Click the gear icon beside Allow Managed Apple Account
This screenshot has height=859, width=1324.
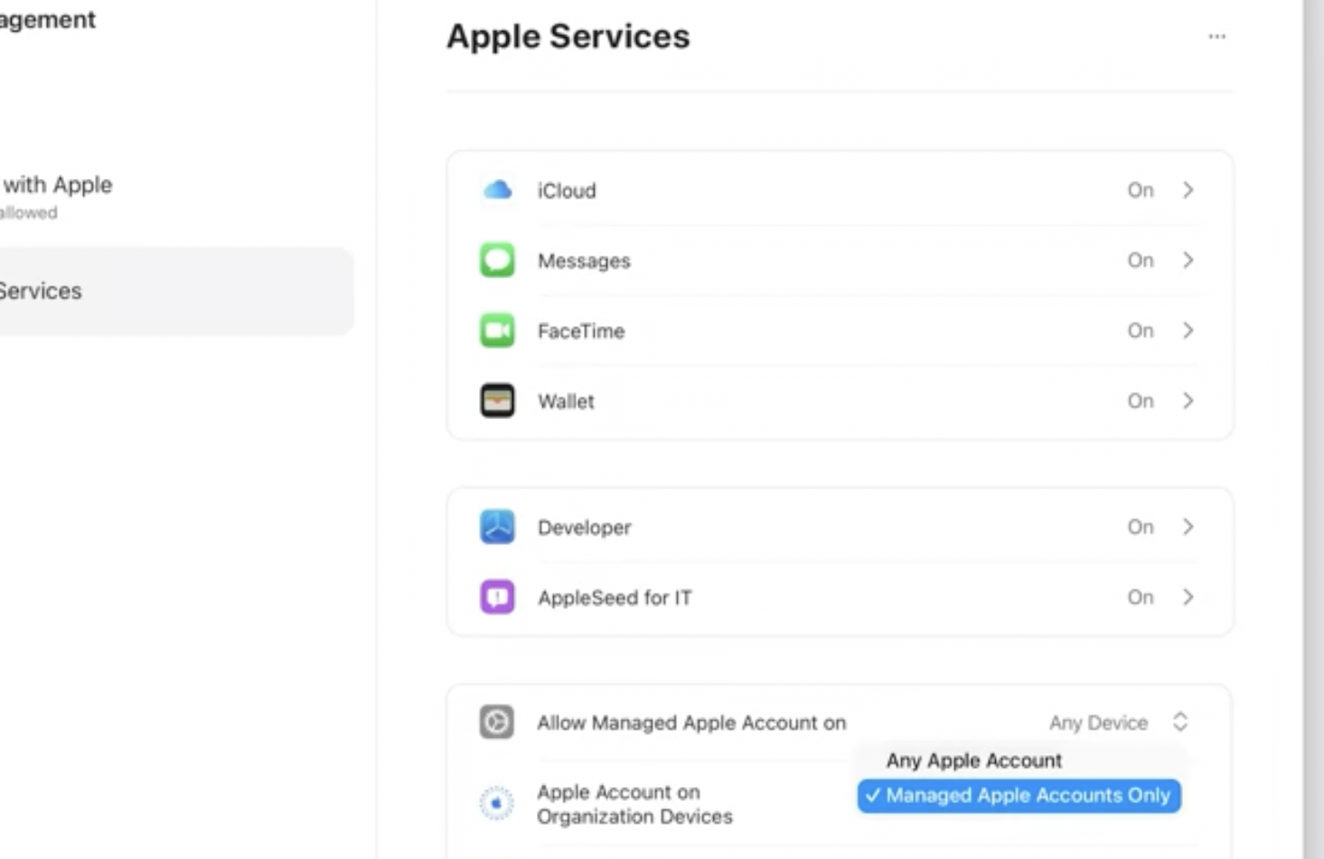point(496,722)
